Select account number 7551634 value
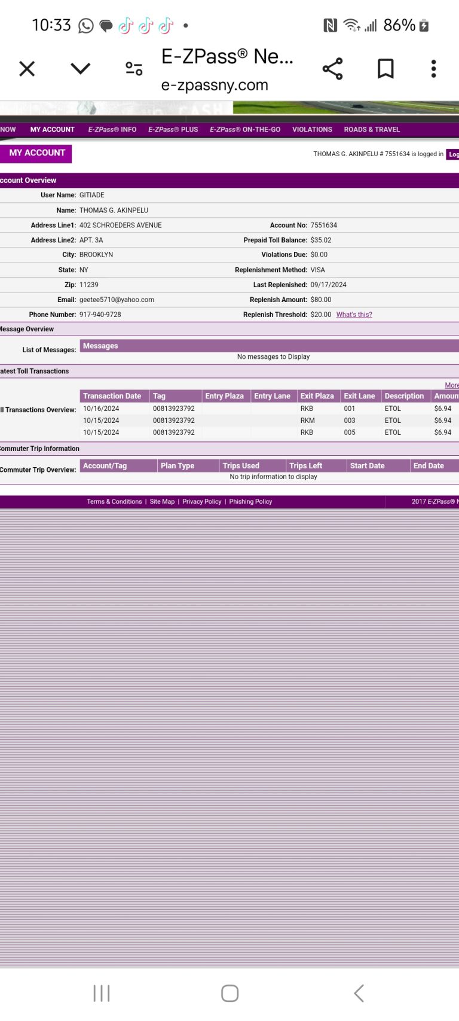 tap(324, 225)
